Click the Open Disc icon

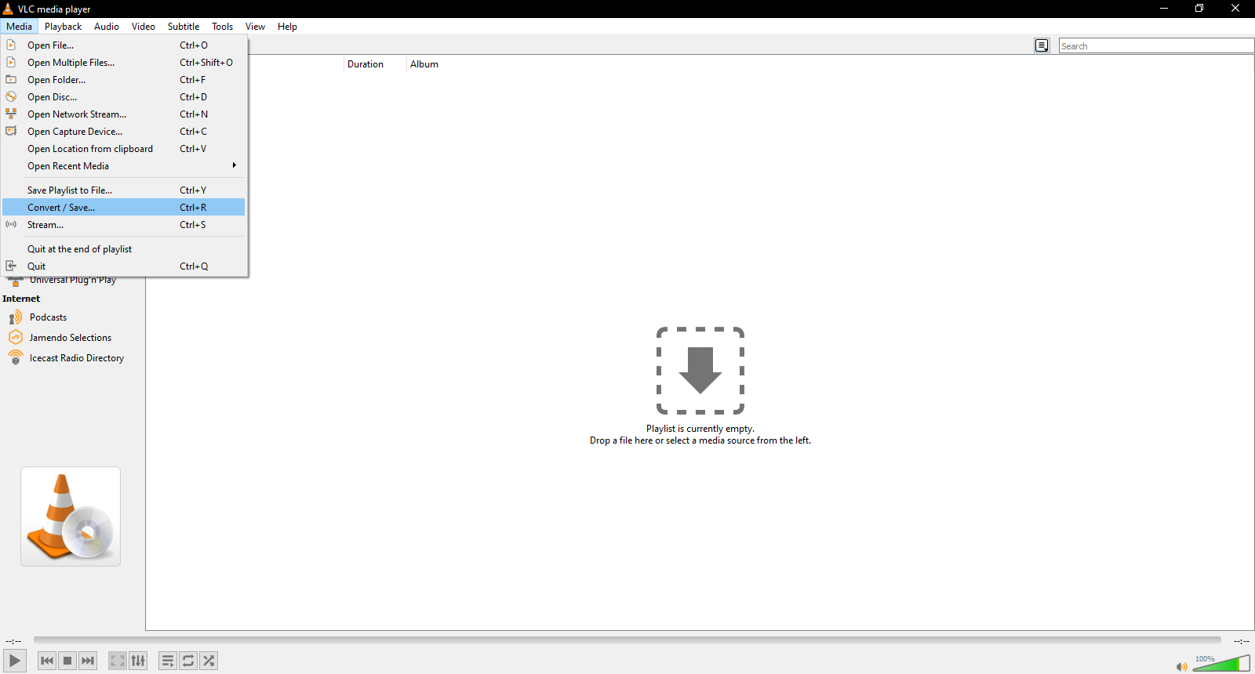click(x=11, y=96)
